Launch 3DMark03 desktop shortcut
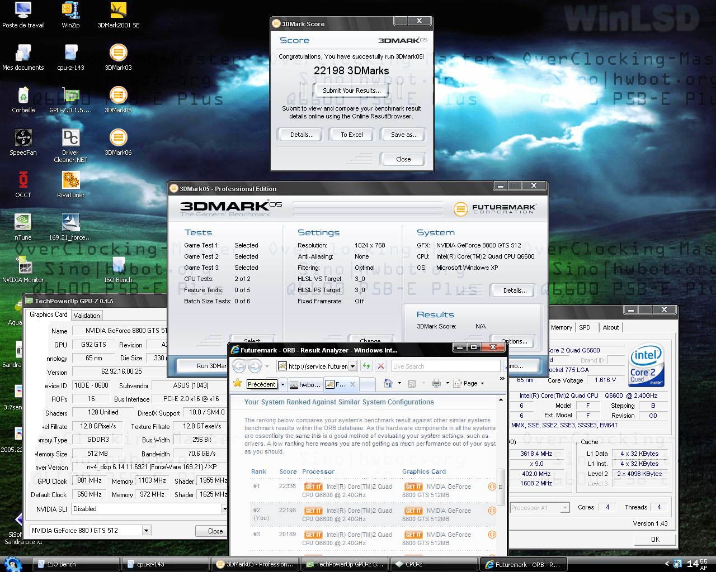This screenshot has width=716, height=572. coord(118,58)
